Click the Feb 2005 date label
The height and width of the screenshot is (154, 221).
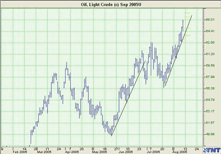coord(20,152)
